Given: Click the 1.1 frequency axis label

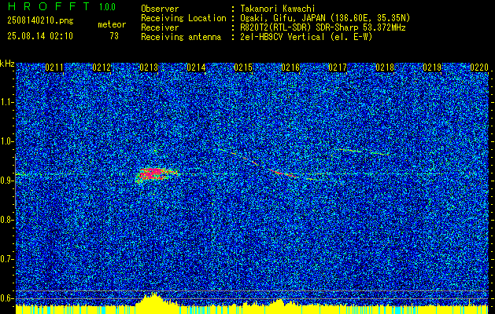Looking at the screenshot, I should pos(6,102).
